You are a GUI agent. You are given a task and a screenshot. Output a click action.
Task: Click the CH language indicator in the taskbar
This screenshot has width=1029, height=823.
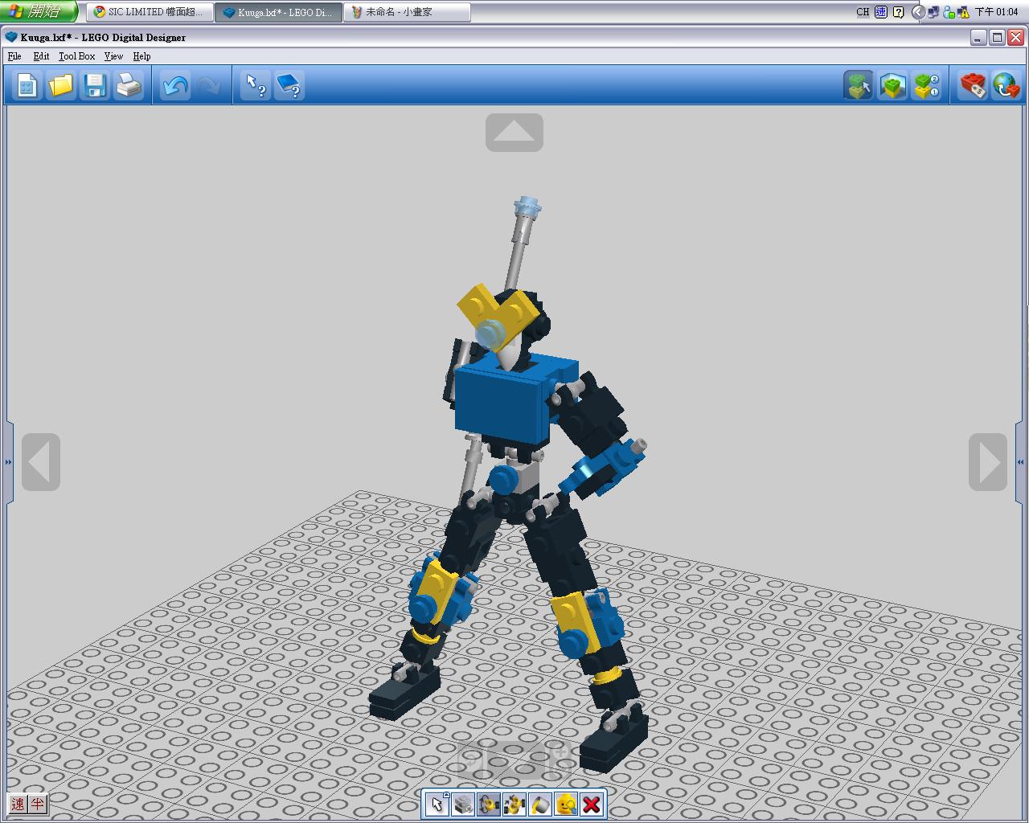coord(863,12)
